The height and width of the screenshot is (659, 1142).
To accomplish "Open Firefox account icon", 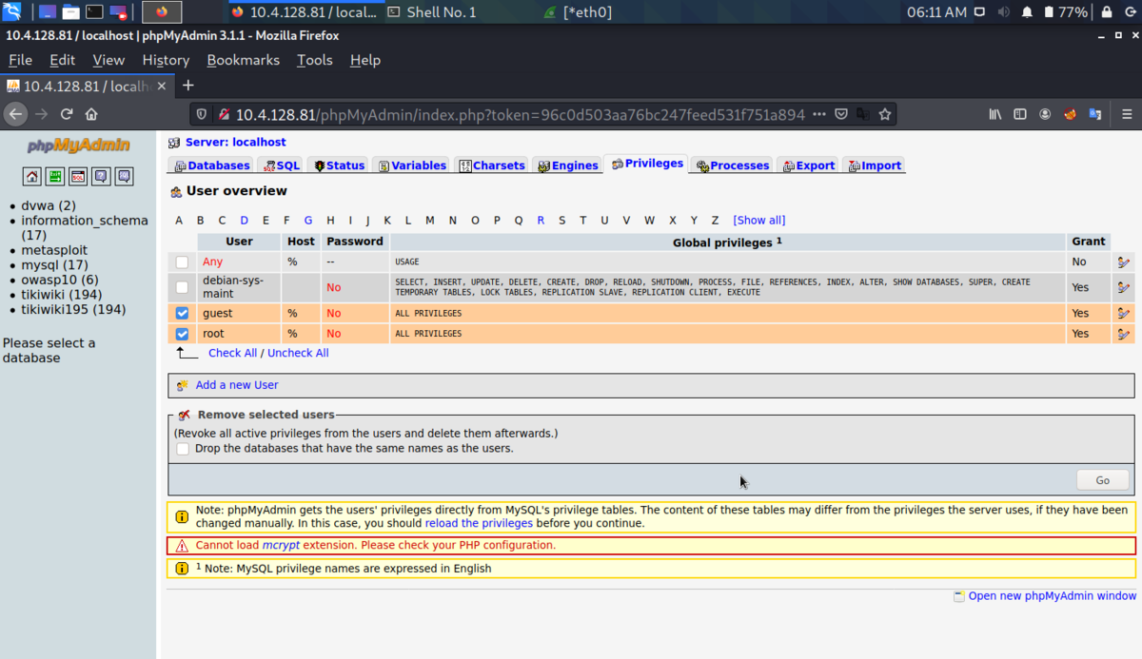I will click(1045, 114).
